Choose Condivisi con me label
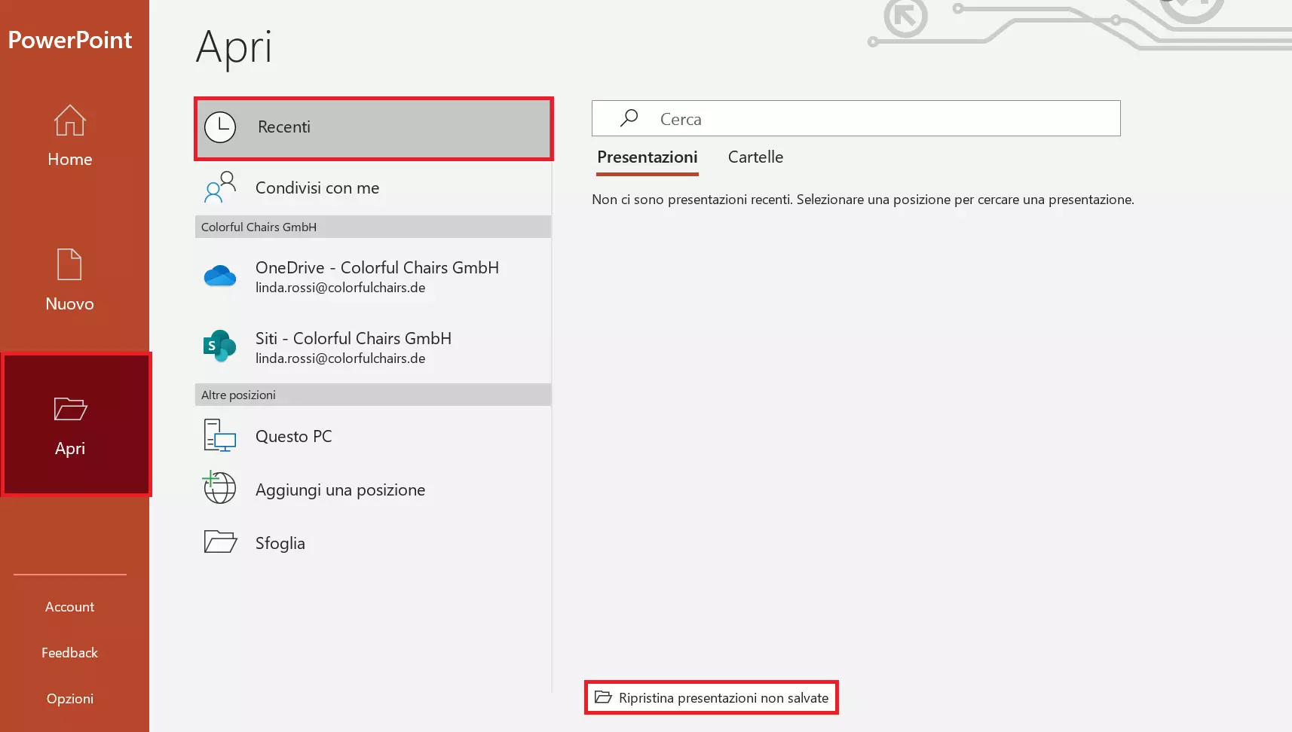 (317, 188)
